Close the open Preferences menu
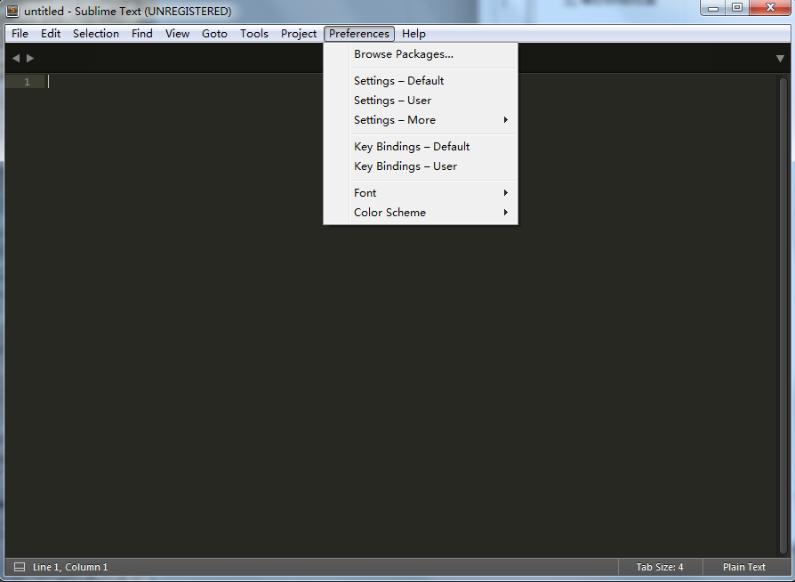 point(359,34)
